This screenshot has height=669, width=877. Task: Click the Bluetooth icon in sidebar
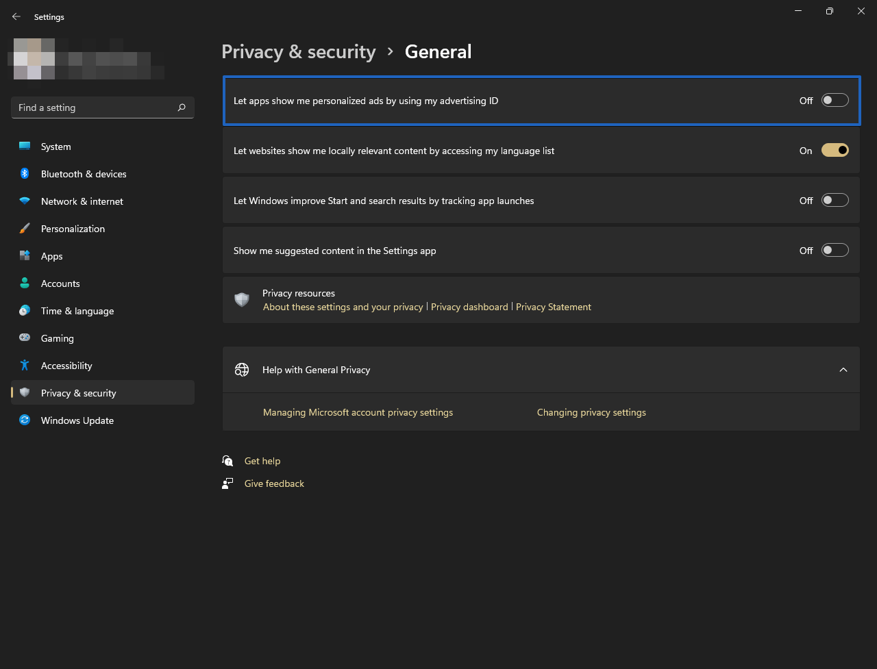[25, 174]
